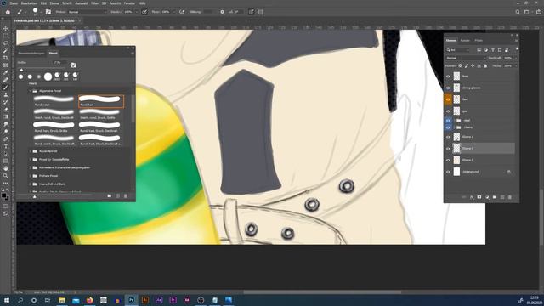The image size is (544, 306).
Task: Switch to Pfade tab in layers panel
Action: 479,41
